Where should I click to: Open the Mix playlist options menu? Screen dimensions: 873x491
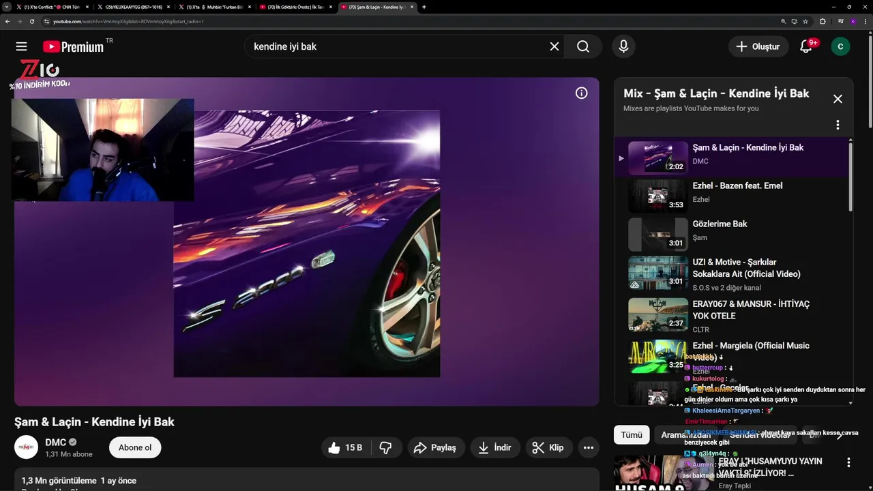pos(838,125)
